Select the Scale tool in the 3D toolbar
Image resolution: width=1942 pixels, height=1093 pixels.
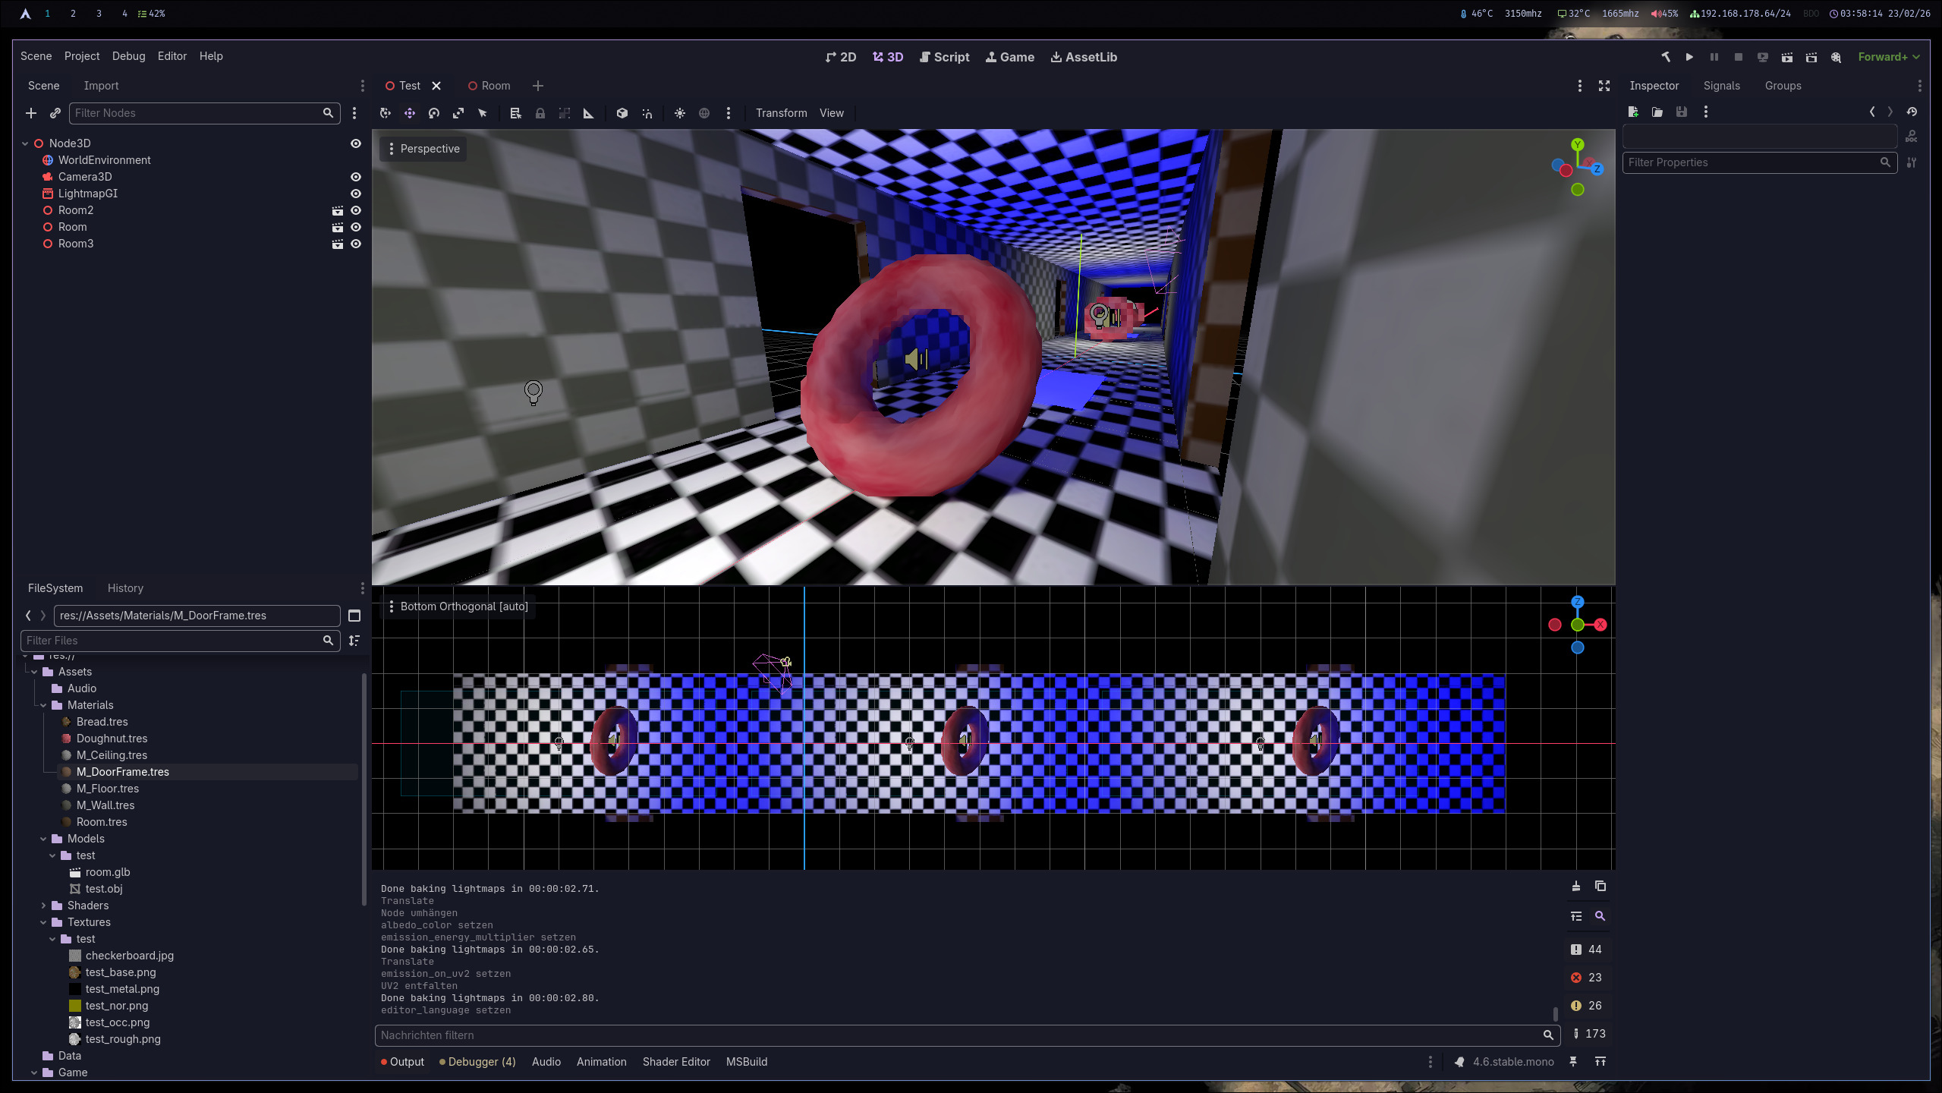coord(458,112)
